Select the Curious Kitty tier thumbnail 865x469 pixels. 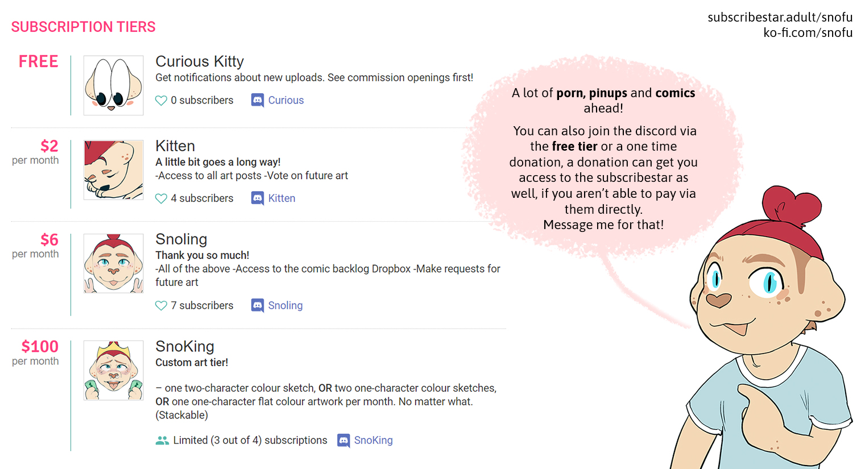[x=113, y=85]
